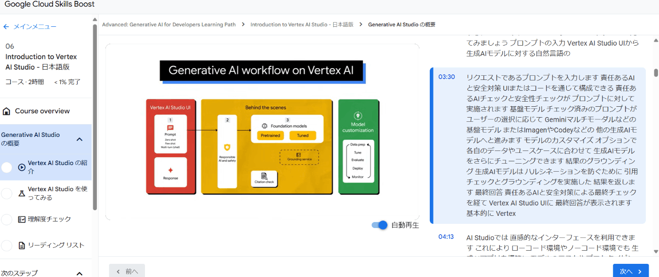This screenshot has width=659, height=277.
Task: Collapse the Generative AI Studio の概要 section
Action: point(80,139)
